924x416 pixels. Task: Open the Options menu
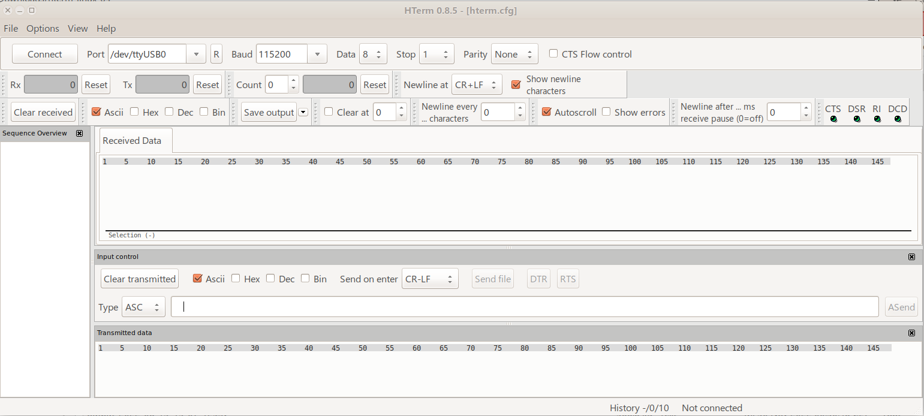pos(43,29)
